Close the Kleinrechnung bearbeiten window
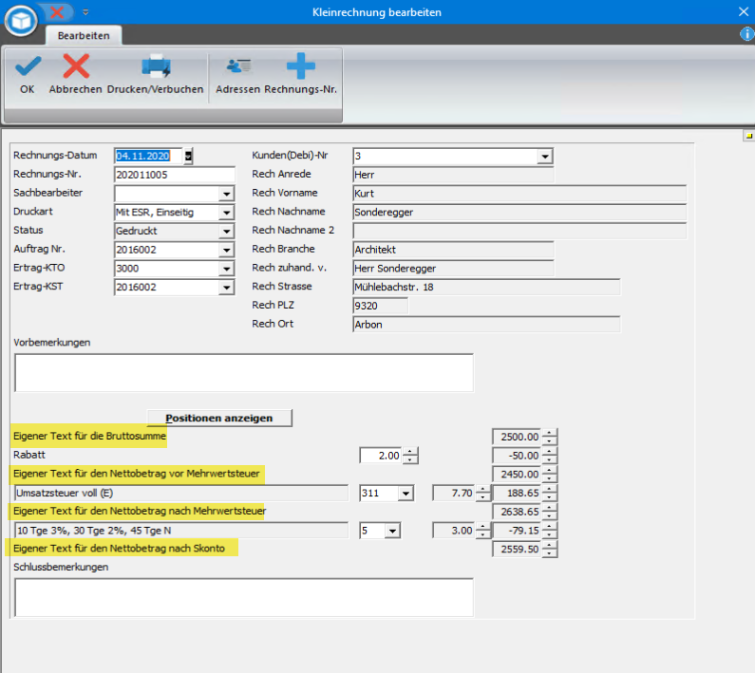The image size is (755, 673). pyautogui.click(x=744, y=11)
